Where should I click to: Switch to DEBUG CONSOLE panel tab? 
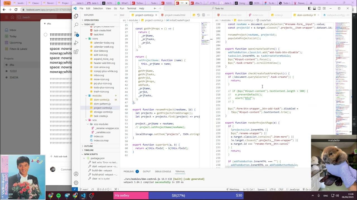163,171
